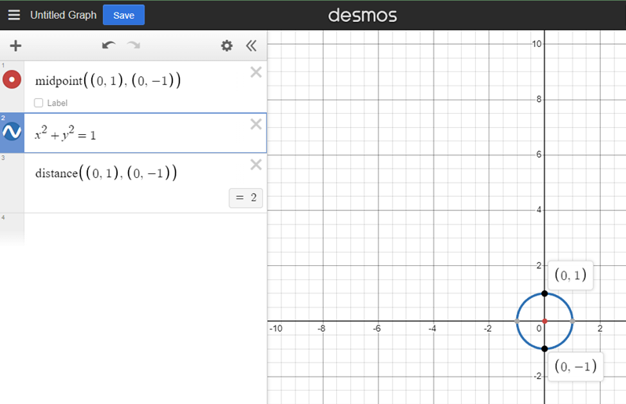Toggle visibility of circle equation
The image size is (626, 404).
point(12,132)
